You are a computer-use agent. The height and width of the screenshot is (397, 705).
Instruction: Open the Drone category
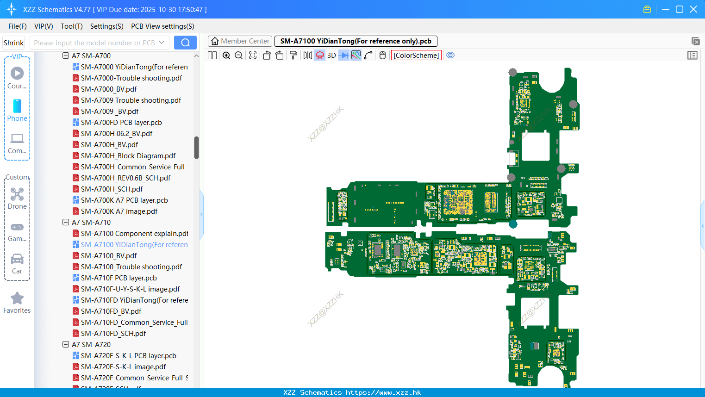17,198
